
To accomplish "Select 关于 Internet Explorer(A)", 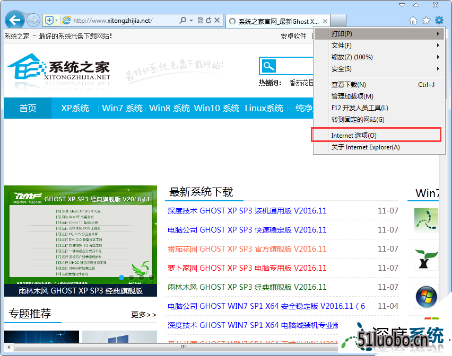I will (379, 147).
